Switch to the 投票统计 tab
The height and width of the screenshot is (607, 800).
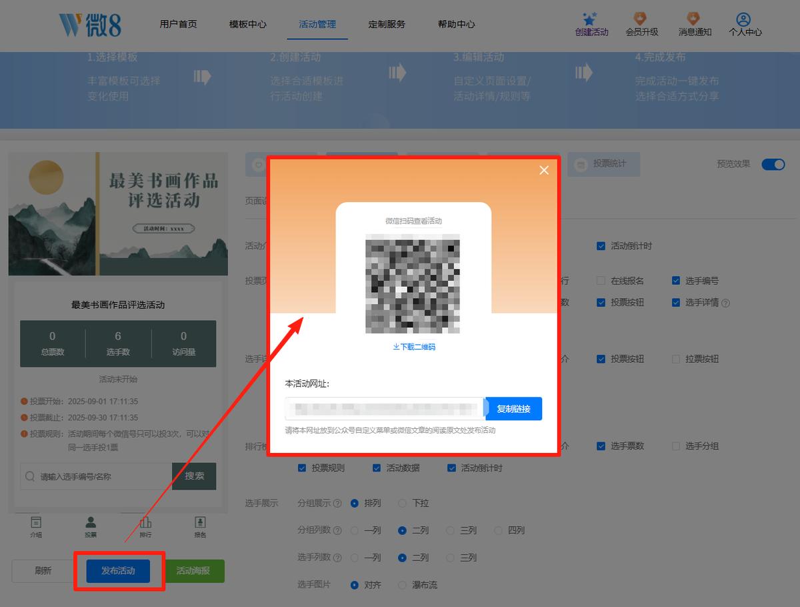coord(603,164)
